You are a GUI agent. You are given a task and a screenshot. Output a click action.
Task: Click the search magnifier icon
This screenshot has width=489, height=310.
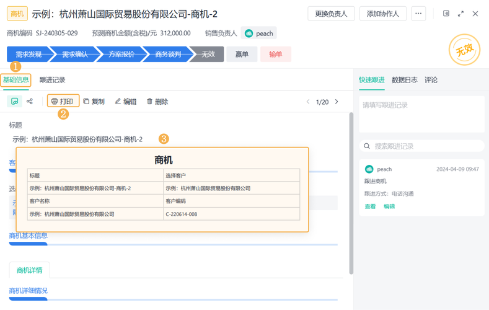(x=367, y=146)
